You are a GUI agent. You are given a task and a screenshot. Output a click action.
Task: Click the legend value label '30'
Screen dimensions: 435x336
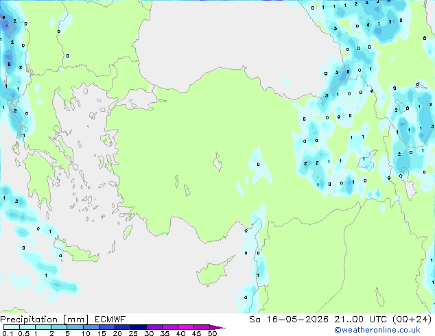[x=149, y=333]
